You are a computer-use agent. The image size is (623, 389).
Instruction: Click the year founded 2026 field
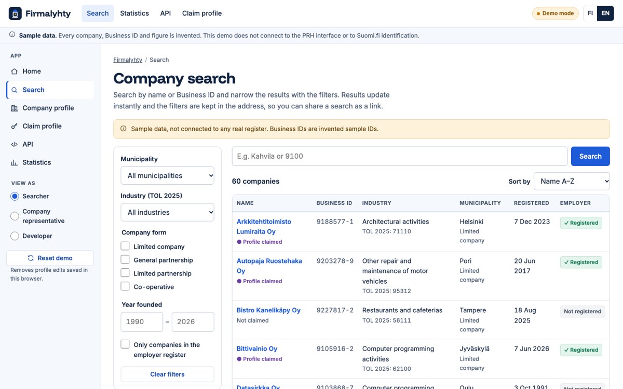(x=193, y=322)
